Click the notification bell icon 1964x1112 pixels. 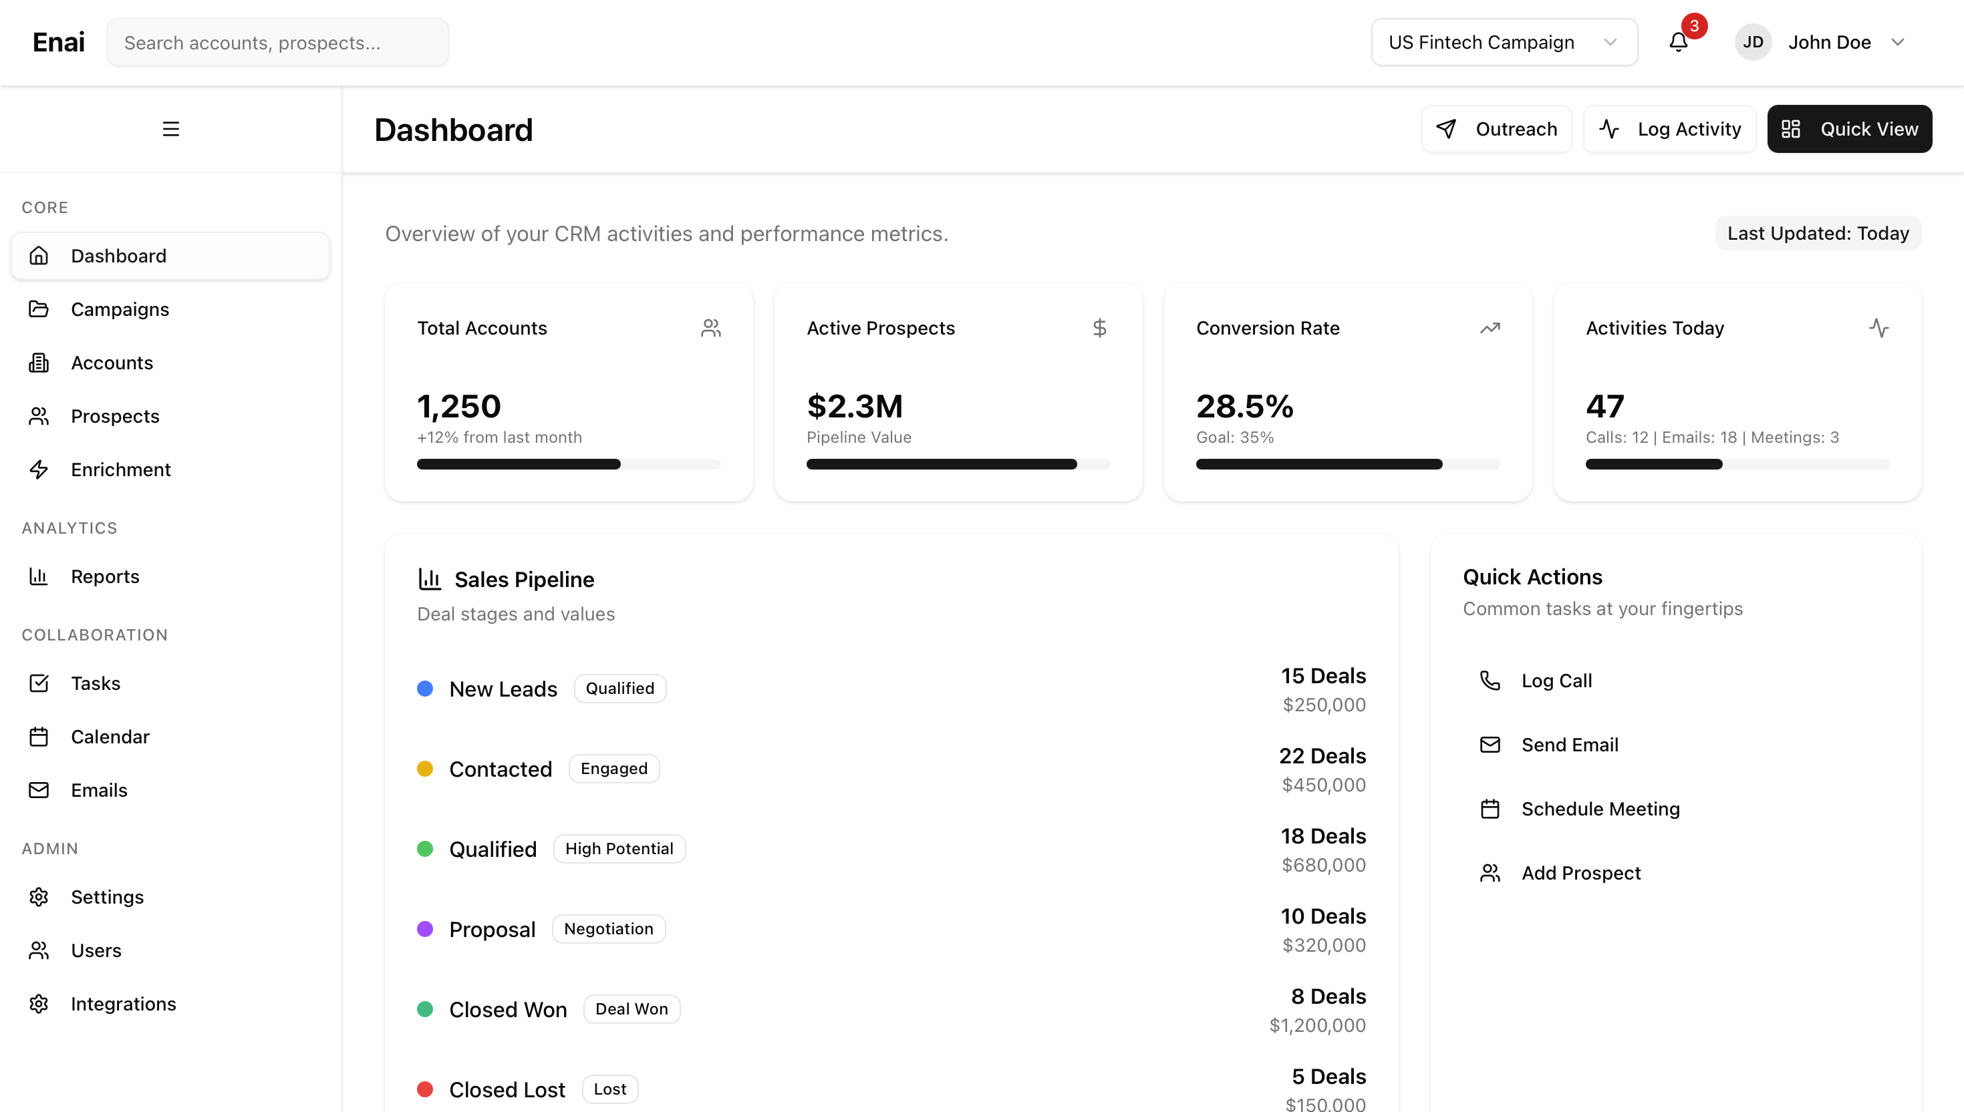pos(1677,42)
